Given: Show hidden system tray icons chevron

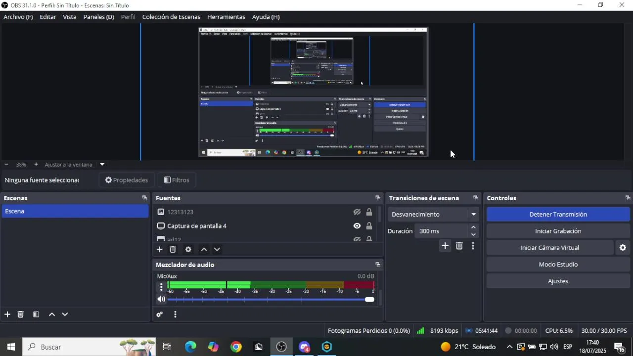Looking at the screenshot, I should click(x=509, y=347).
